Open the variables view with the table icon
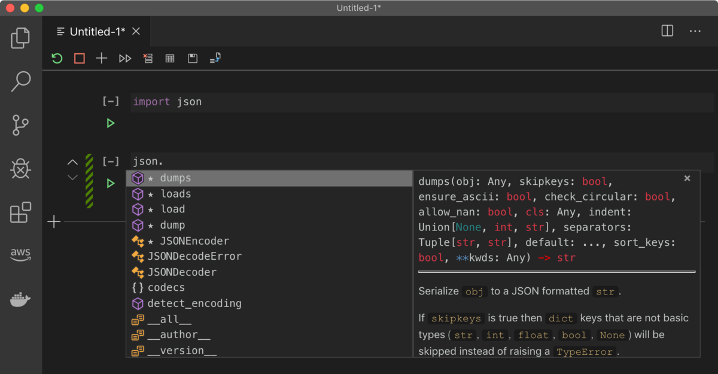Viewport: 718px width, 374px height. tap(169, 58)
